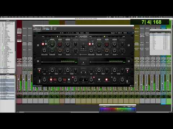Image resolution: width=173 pixels, height=129 pixels.
Task: Open the preset dropdown in plugin window header
Action: point(46,28)
